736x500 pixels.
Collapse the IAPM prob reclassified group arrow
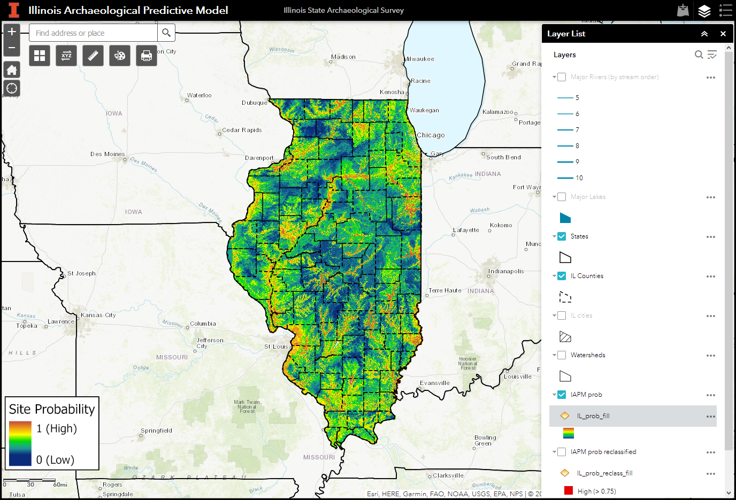[x=554, y=452]
